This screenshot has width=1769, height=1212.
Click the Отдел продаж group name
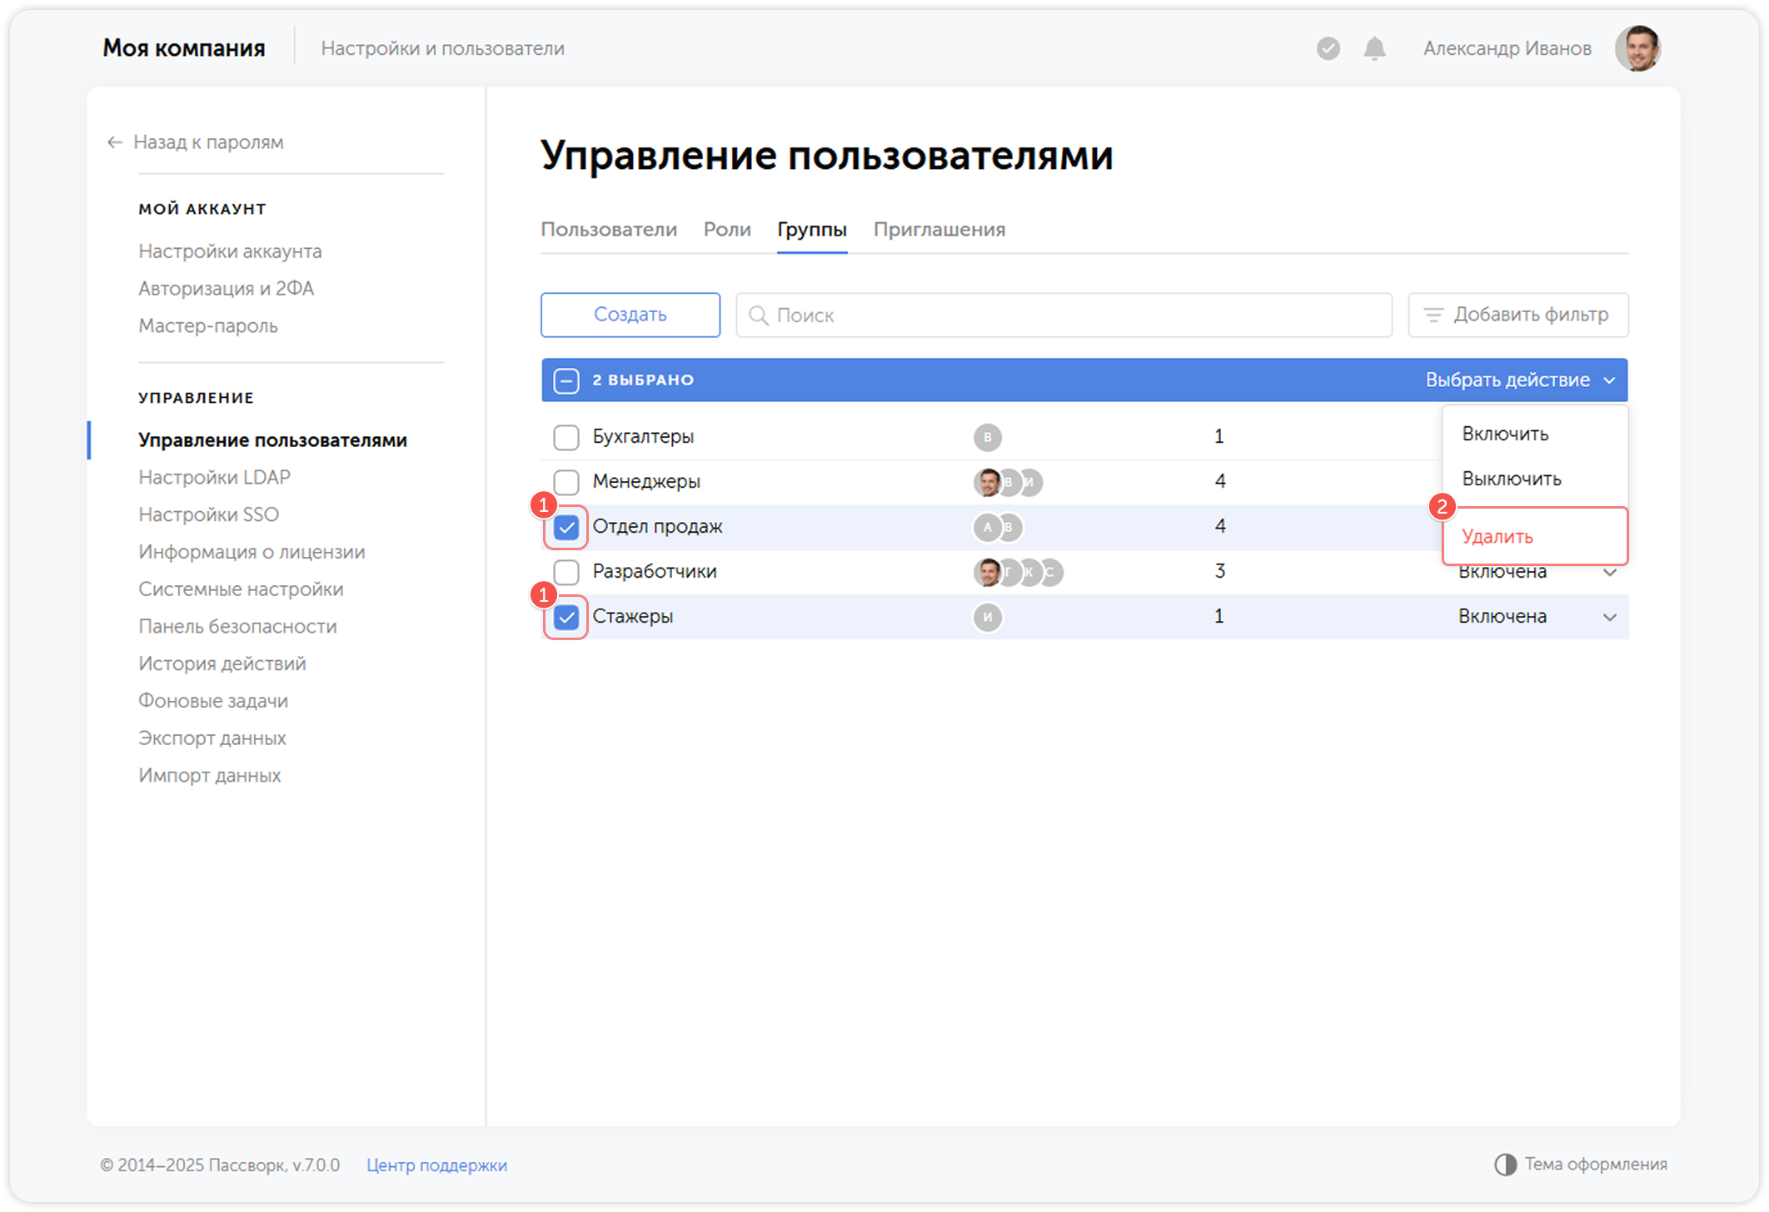click(657, 526)
